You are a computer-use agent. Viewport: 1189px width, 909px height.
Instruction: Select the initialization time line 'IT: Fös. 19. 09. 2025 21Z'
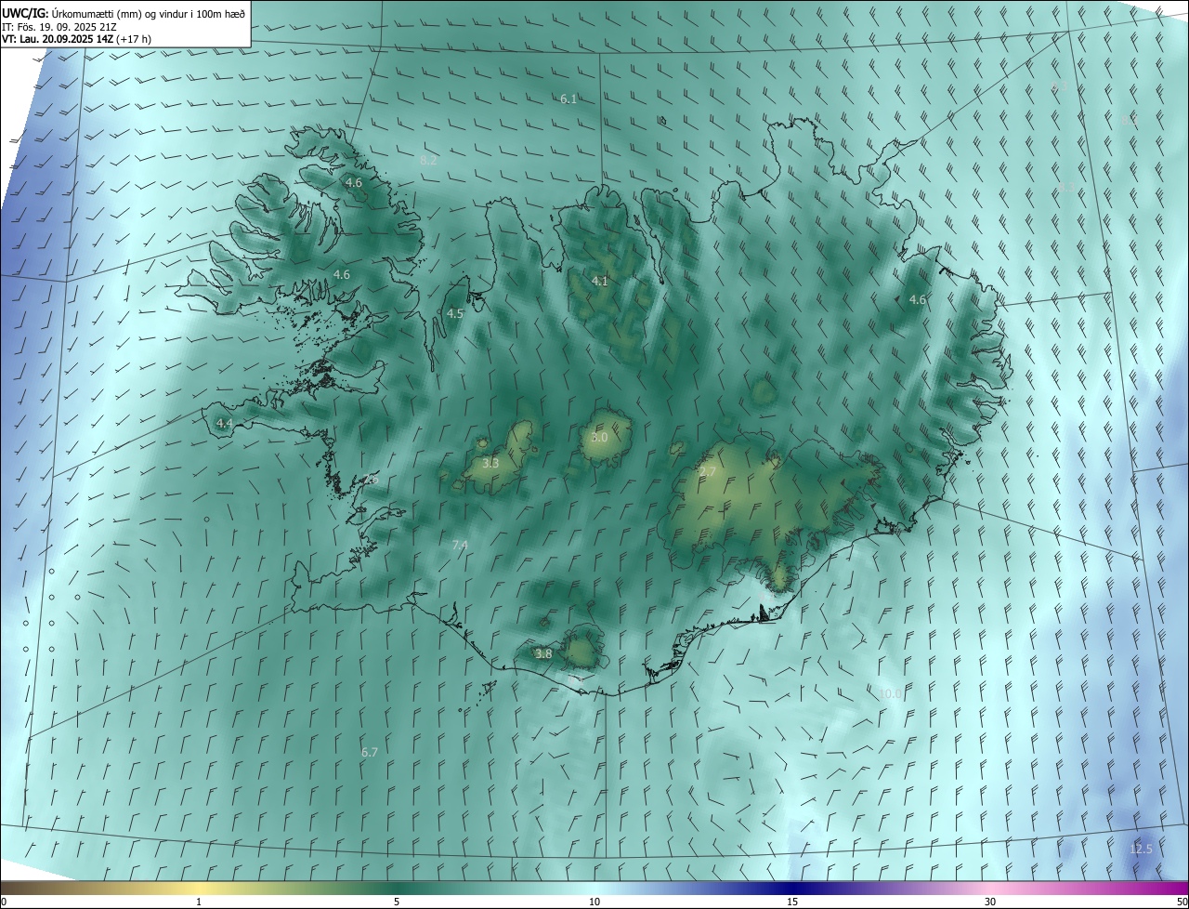coord(59,26)
